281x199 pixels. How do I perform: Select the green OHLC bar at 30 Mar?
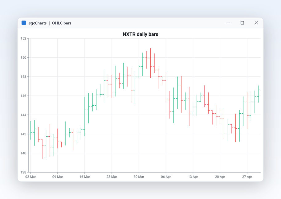[x=139, y=72]
